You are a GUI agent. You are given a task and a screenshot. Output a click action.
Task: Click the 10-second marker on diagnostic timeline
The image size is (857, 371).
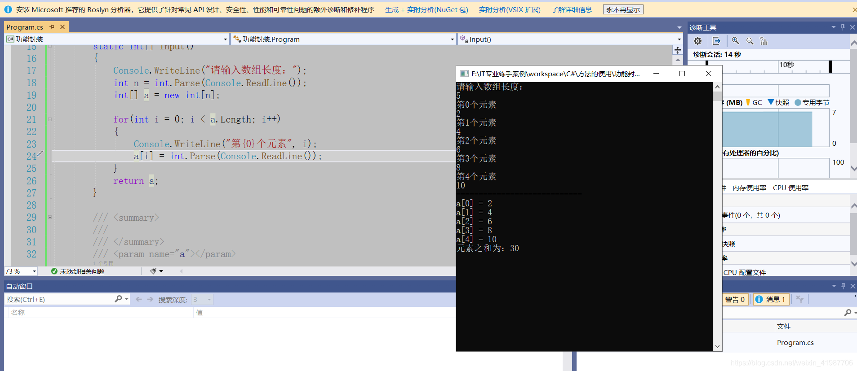(x=786, y=65)
